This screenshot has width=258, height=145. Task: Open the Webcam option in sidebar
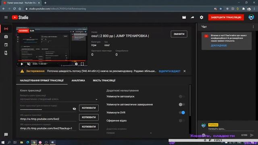pos(6,37)
